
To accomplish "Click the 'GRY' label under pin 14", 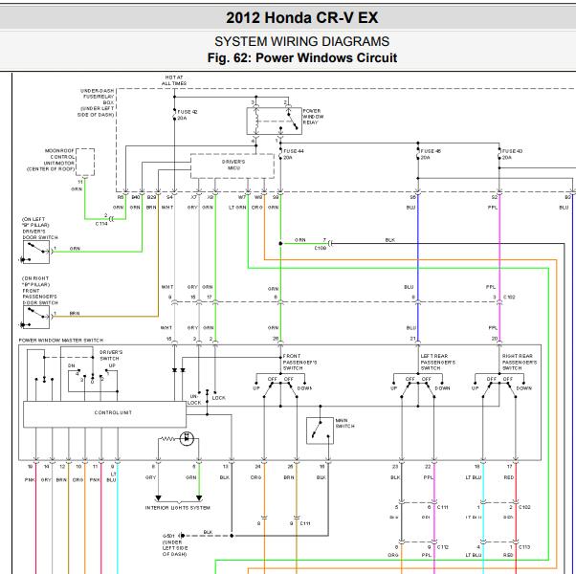I will pos(46,480).
